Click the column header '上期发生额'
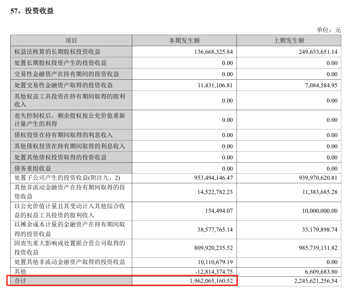The image size is (346, 291). (x=289, y=41)
